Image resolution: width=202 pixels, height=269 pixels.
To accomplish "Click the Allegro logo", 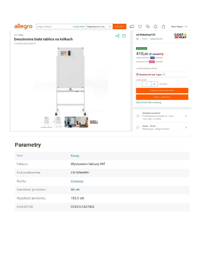I will tap(23, 27).
